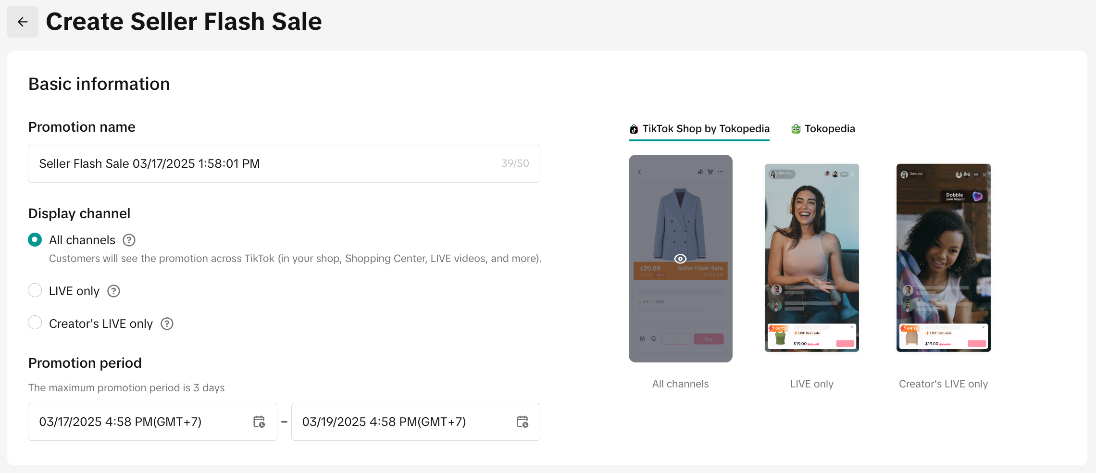The image size is (1096, 473).
Task: Open start date calendar picker icon
Action: (259, 422)
